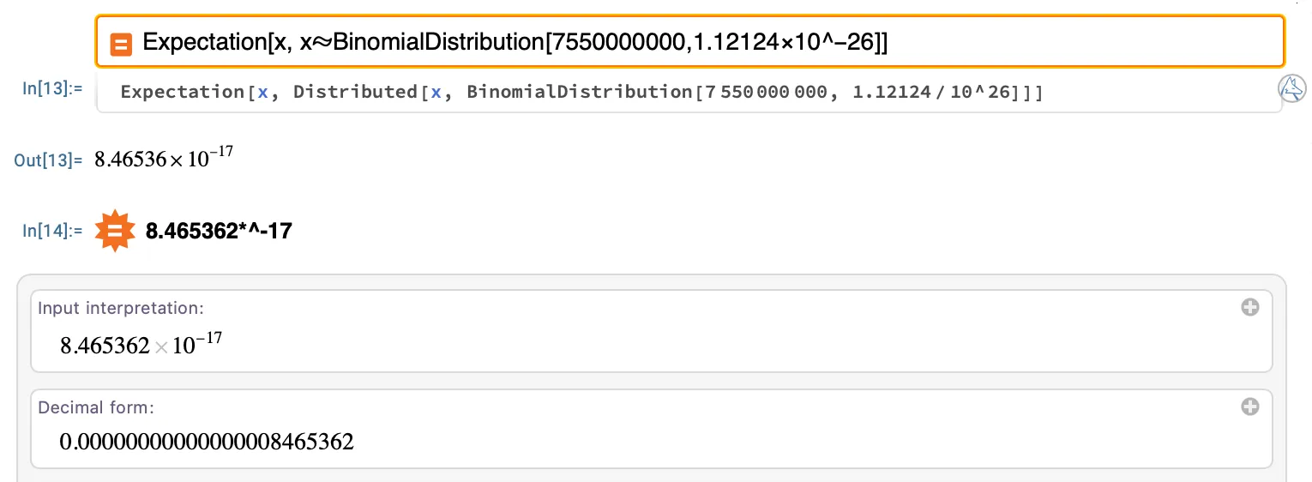1312x482 pixels.
Task: Select the In[14]:= cell label
Action: (52, 230)
